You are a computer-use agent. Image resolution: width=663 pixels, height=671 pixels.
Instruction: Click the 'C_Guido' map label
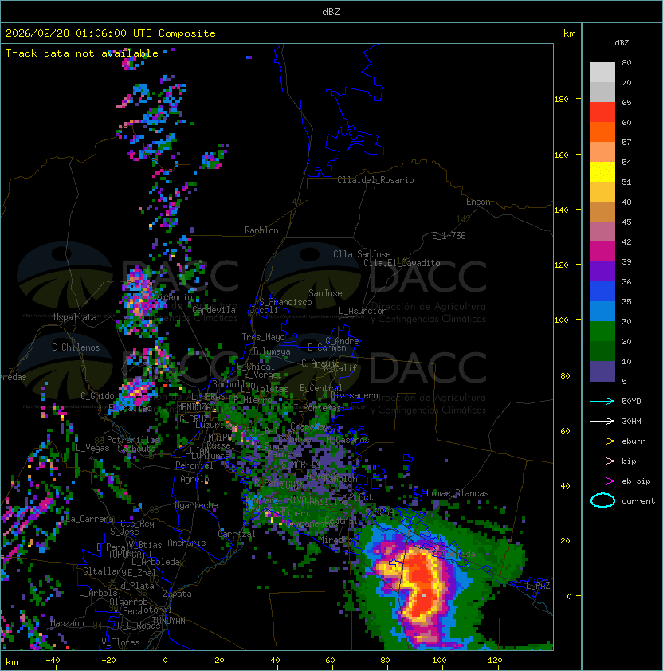click(x=97, y=396)
